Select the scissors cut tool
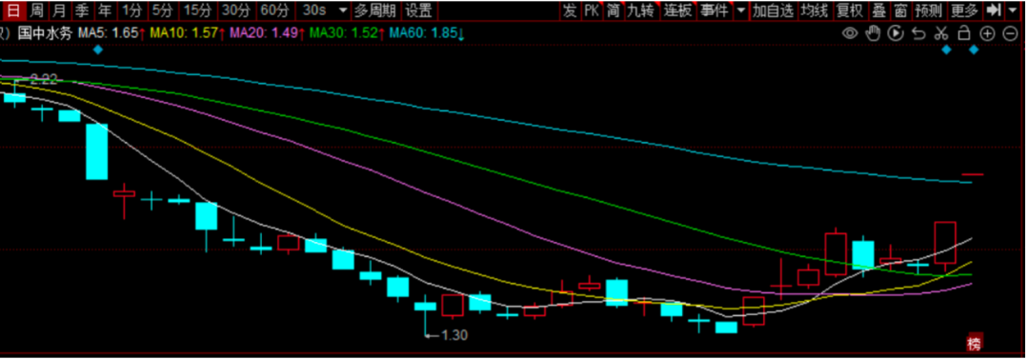Image resolution: width=1029 pixels, height=359 pixels. pyautogui.click(x=941, y=32)
